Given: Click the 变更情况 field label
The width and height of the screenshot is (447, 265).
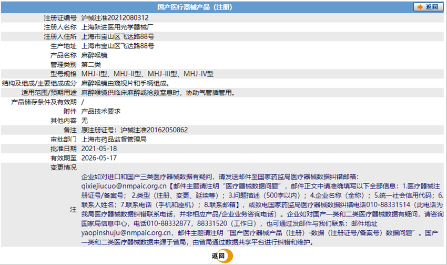Looking at the screenshot, I should (64, 168).
